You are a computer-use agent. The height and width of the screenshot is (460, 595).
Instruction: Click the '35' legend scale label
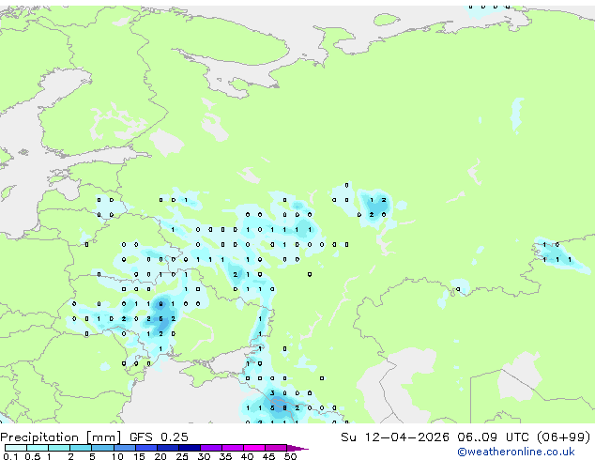tap(225, 456)
